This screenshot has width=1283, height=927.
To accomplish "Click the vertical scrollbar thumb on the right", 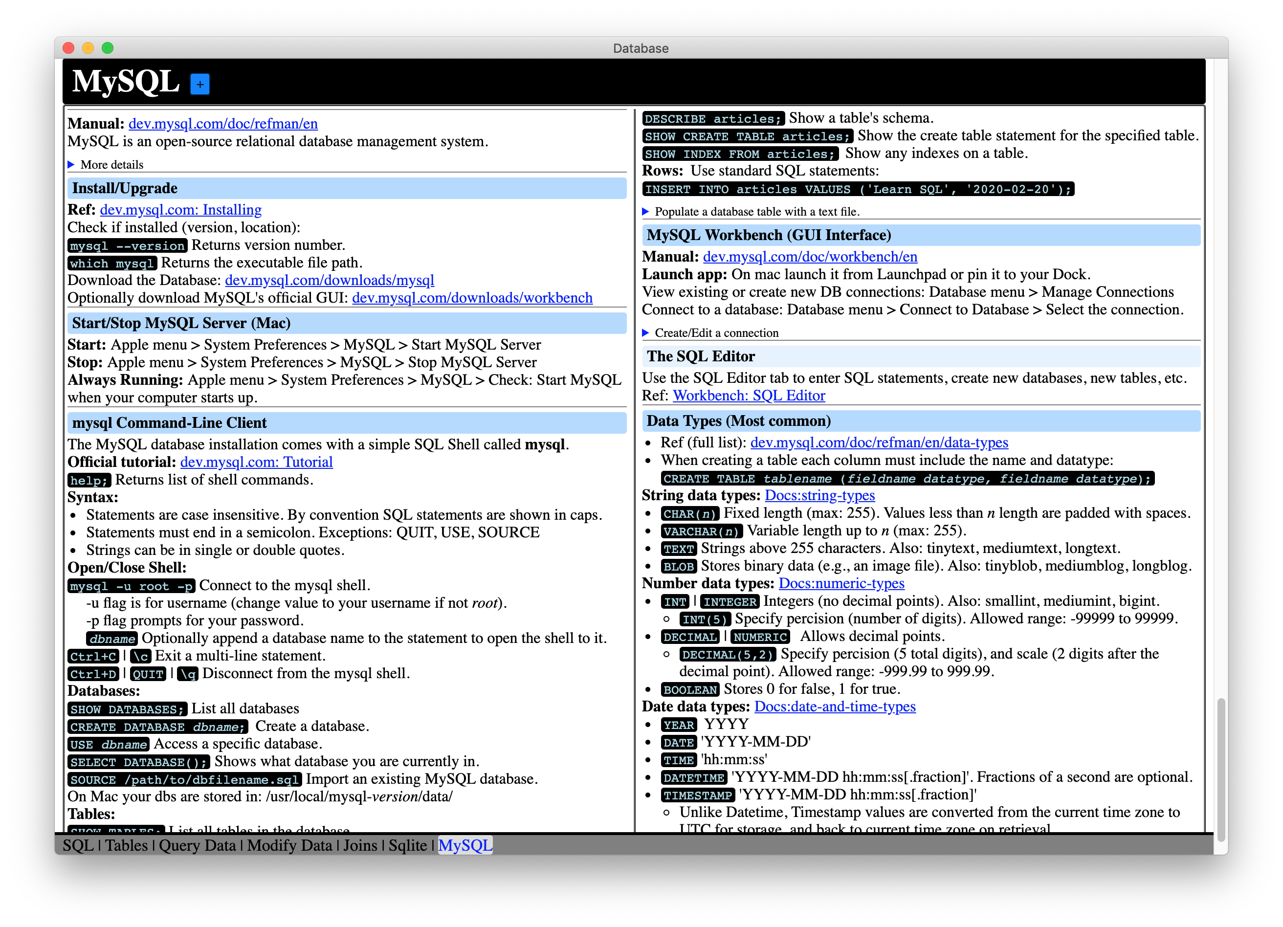I will 1221,769.
